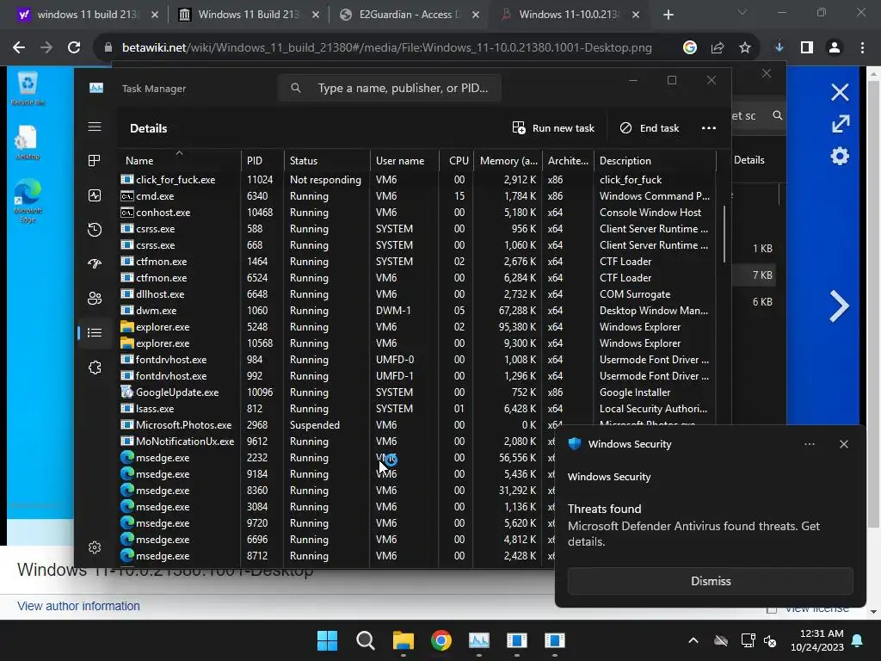Sort by Description column header
The width and height of the screenshot is (881, 661).
tap(655, 161)
